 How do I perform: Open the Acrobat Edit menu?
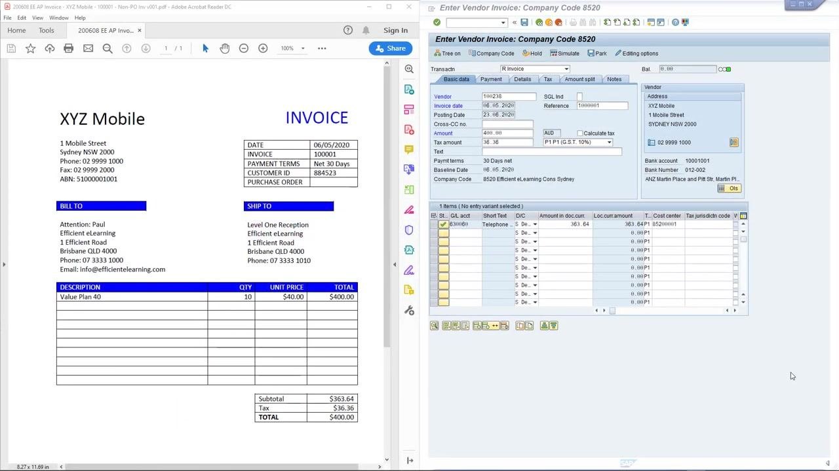pyautogui.click(x=22, y=18)
